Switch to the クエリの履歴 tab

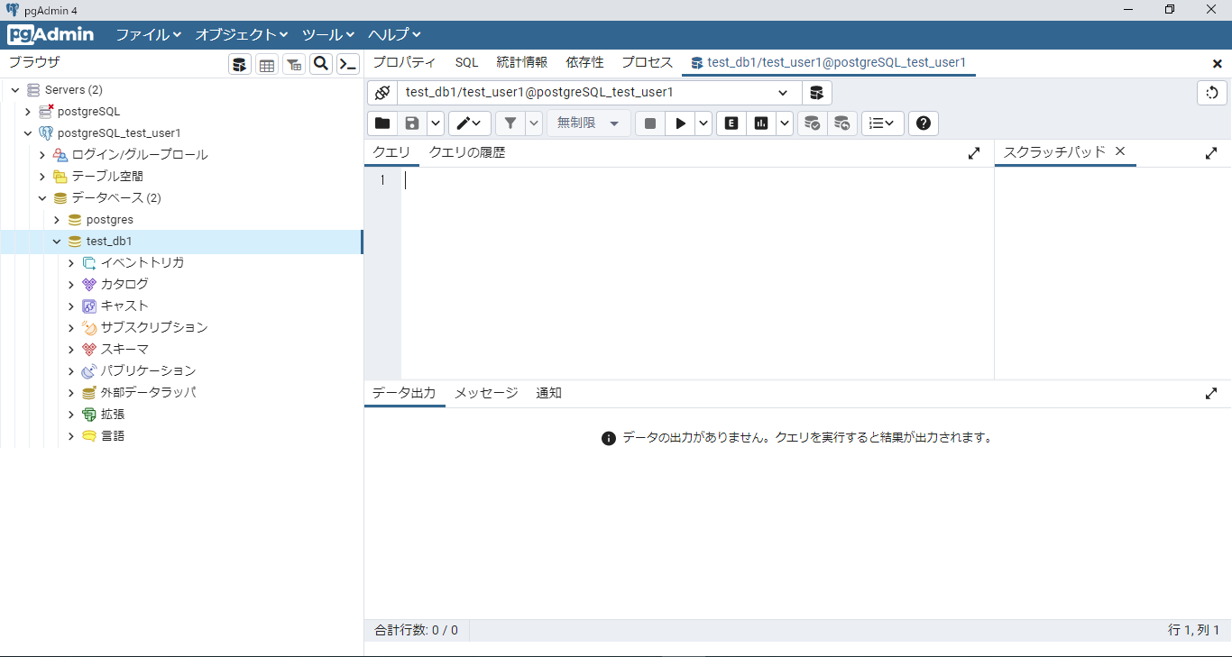tap(467, 152)
